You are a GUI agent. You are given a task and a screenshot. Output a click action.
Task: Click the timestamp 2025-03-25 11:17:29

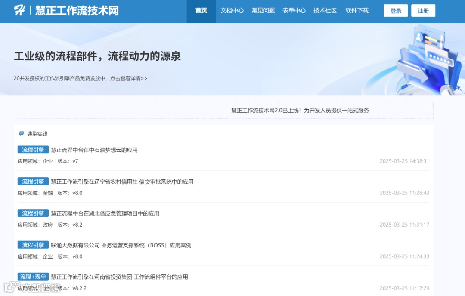tap(404, 288)
